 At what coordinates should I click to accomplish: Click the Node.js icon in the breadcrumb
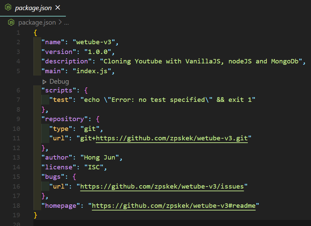(x=11, y=22)
